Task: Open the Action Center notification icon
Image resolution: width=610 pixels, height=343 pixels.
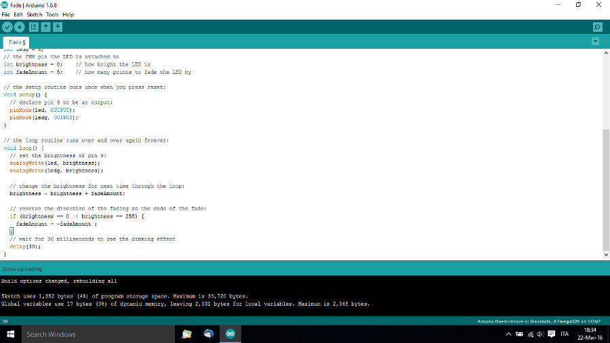Action: 551,334
